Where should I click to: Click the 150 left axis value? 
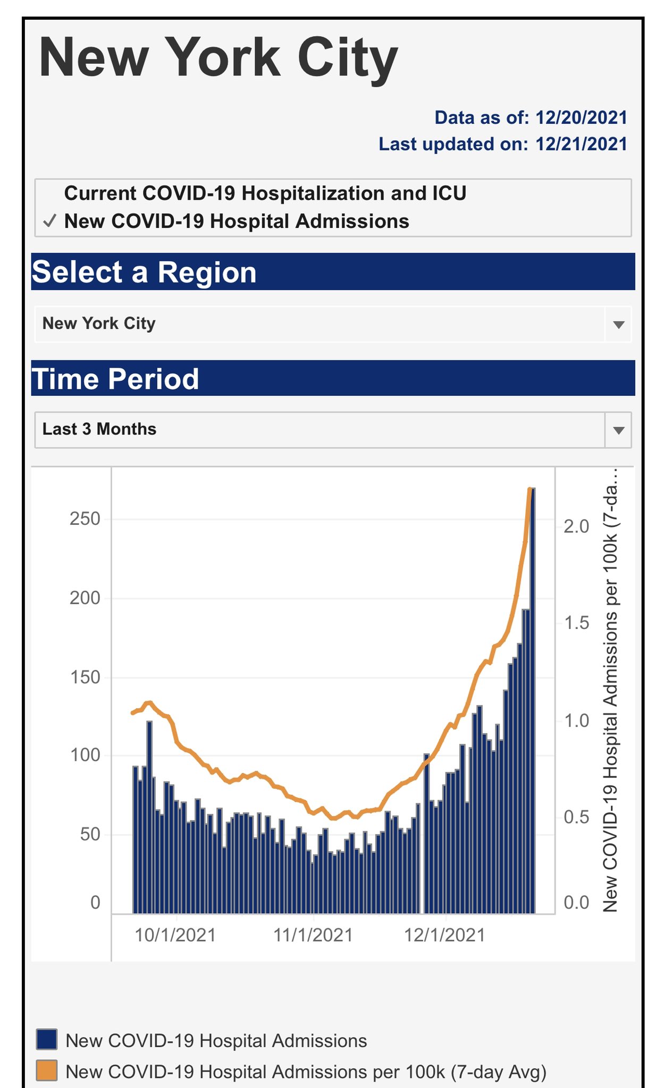85,677
